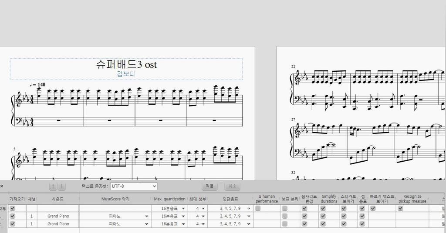Toggle 가져오기 import checkbox in all-tracks row
Viewport: 446px width, 233px height.
point(13,208)
